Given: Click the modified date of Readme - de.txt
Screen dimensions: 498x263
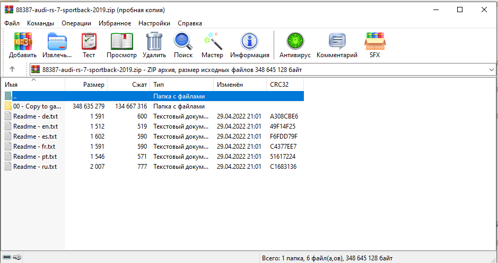Looking at the screenshot, I should (239, 116).
